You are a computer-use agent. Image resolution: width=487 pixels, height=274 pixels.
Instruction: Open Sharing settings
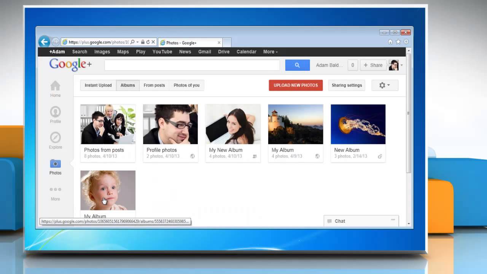pyautogui.click(x=347, y=85)
